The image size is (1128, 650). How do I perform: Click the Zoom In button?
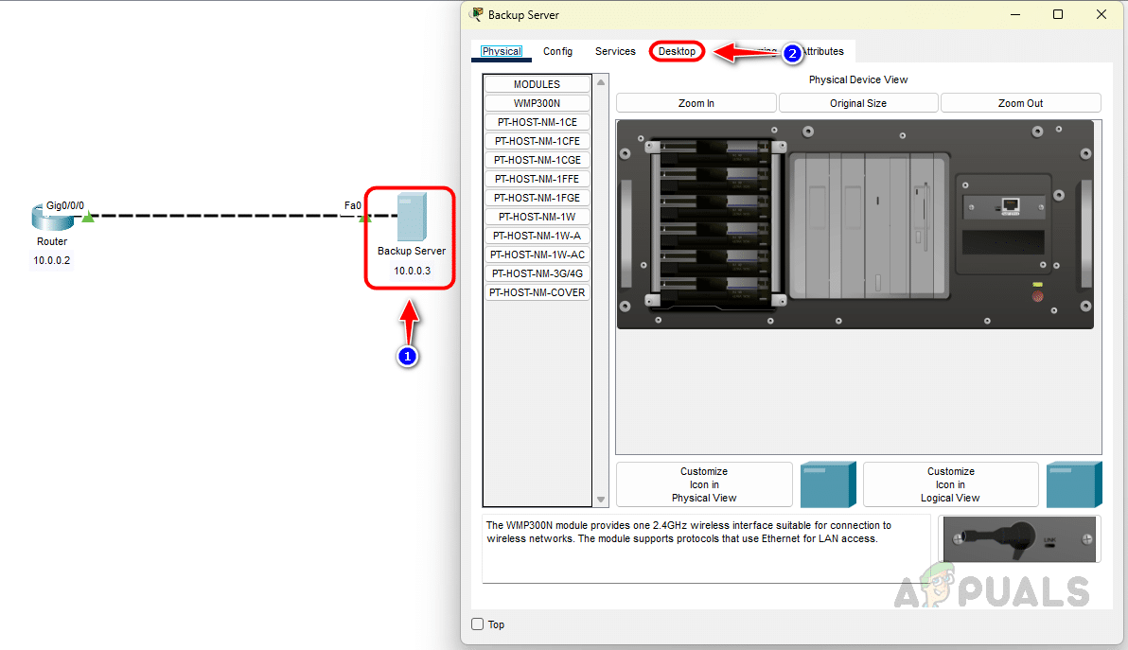(696, 103)
